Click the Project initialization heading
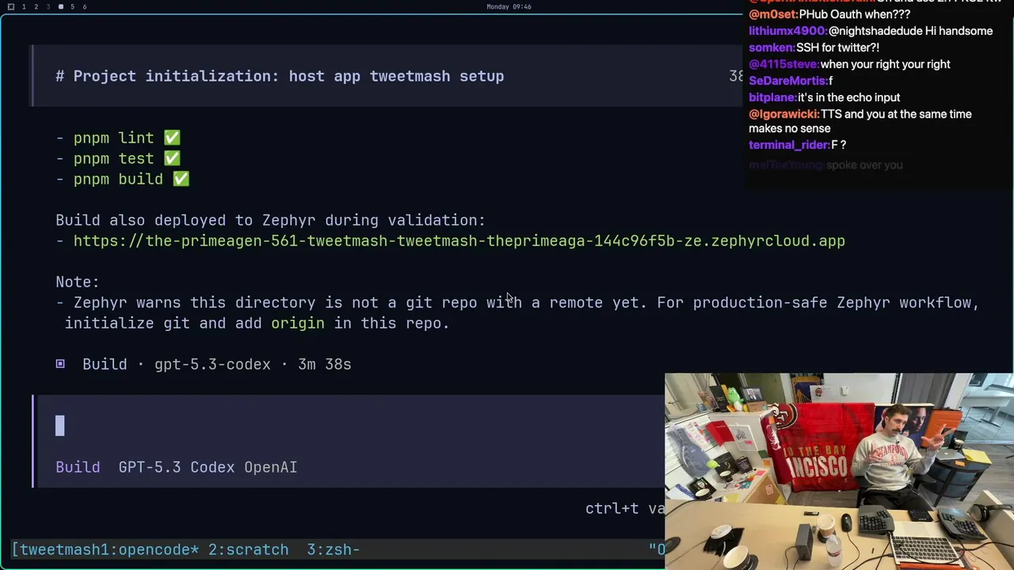Image resolution: width=1014 pixels, height=570 pixels. (280, 76)
